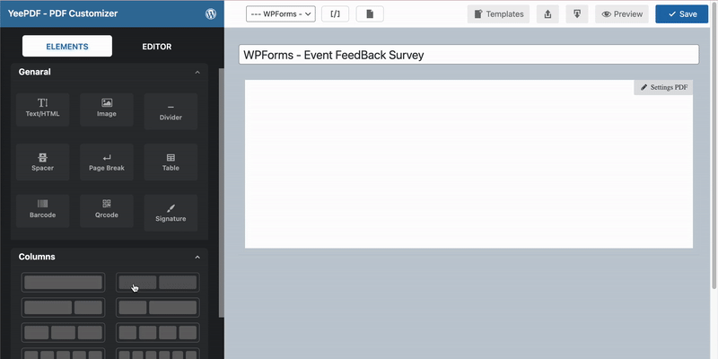Open the shortcode brackets button
This screenshot has width=718, height=359.
[335, 13]
